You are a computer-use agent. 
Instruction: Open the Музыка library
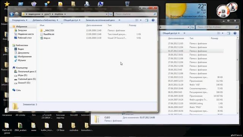pos(22,60)
